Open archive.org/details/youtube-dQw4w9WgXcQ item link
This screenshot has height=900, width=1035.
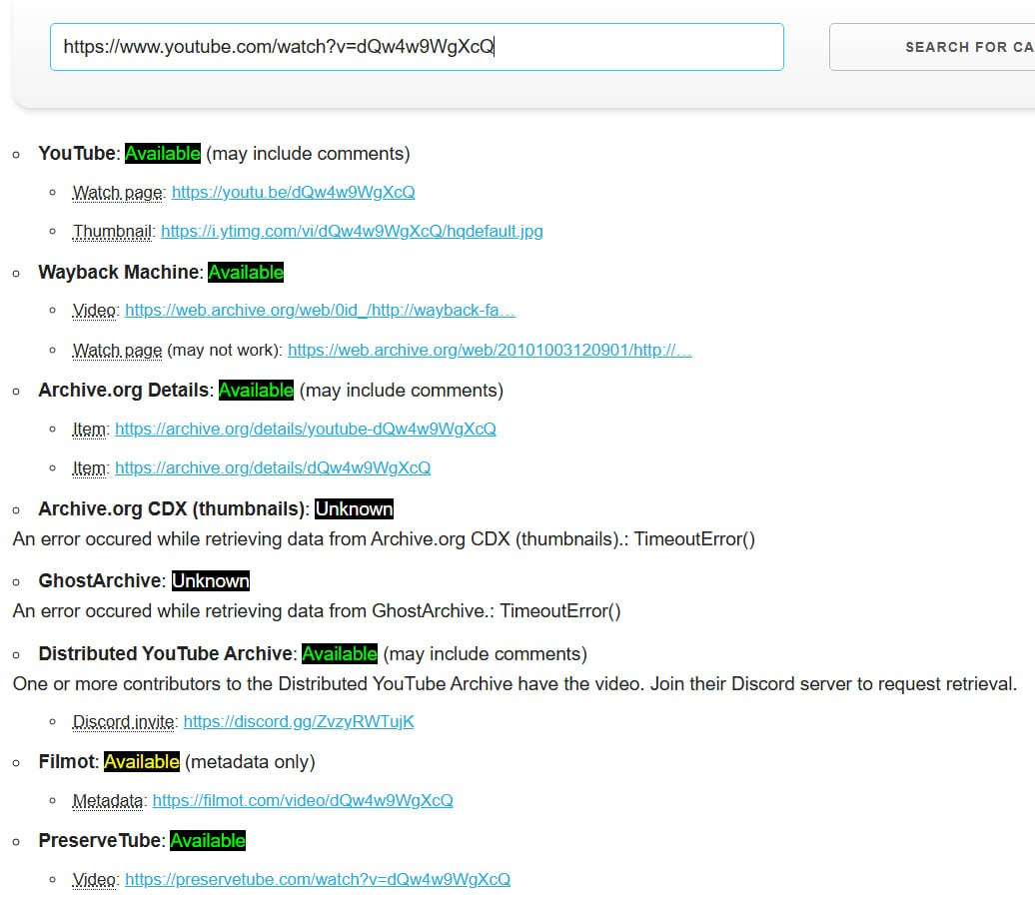pos(306,429)
